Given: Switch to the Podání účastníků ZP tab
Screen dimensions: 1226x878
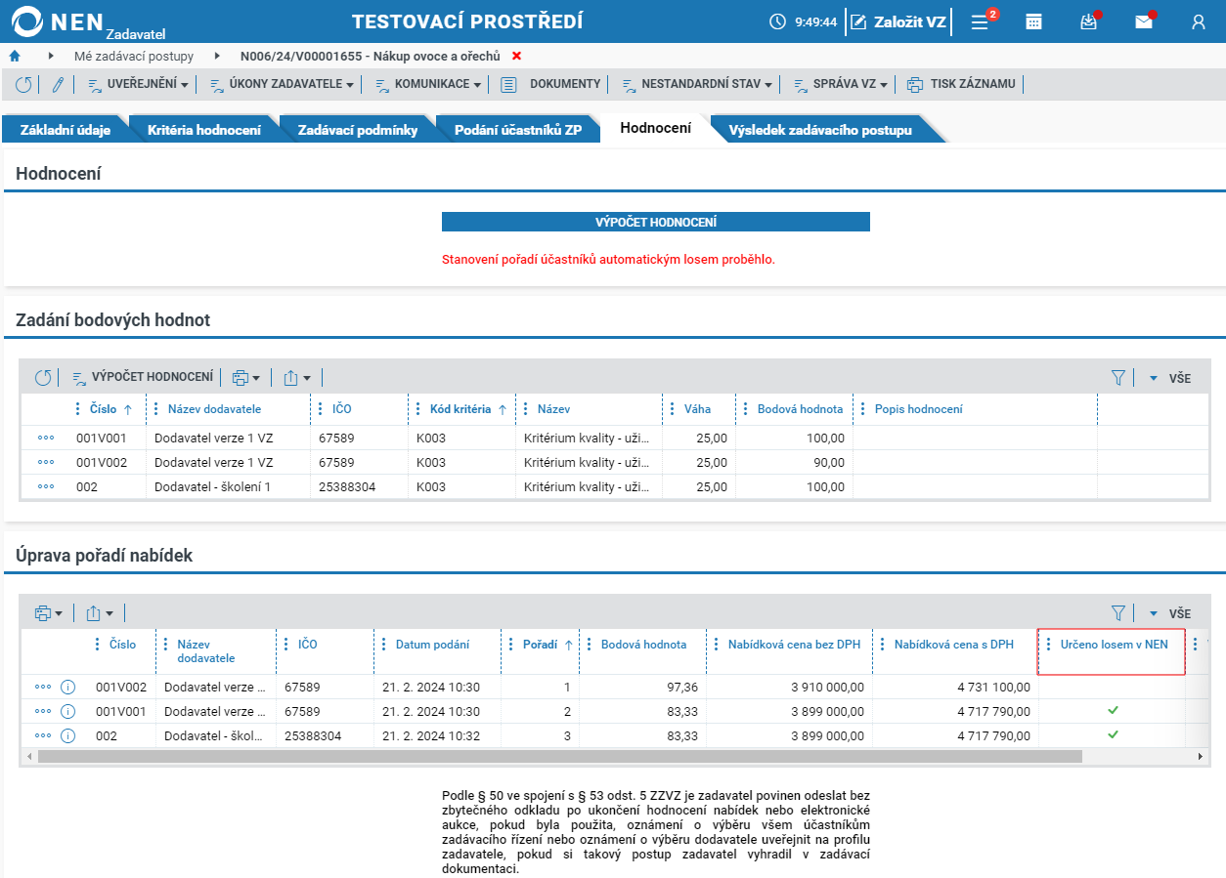Looking at the screenshot, I should click(x=518, y=129).
